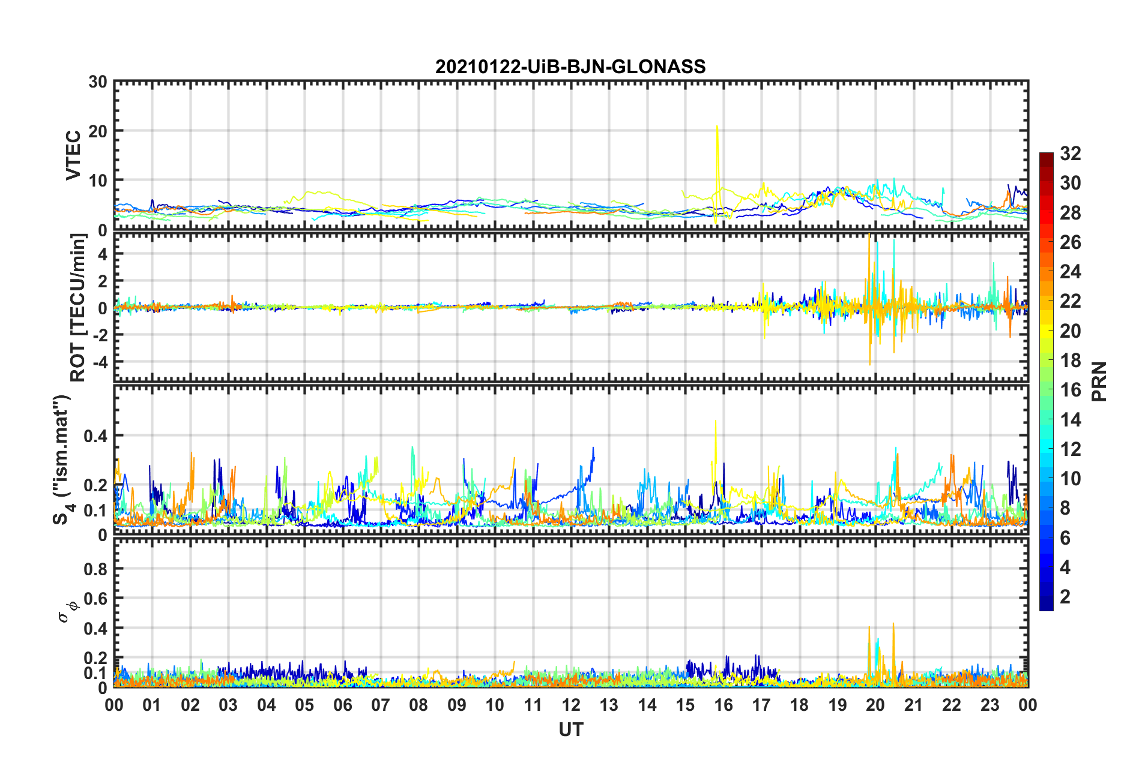Click the 22 label on PRN colorbar

click(1071, 301)
